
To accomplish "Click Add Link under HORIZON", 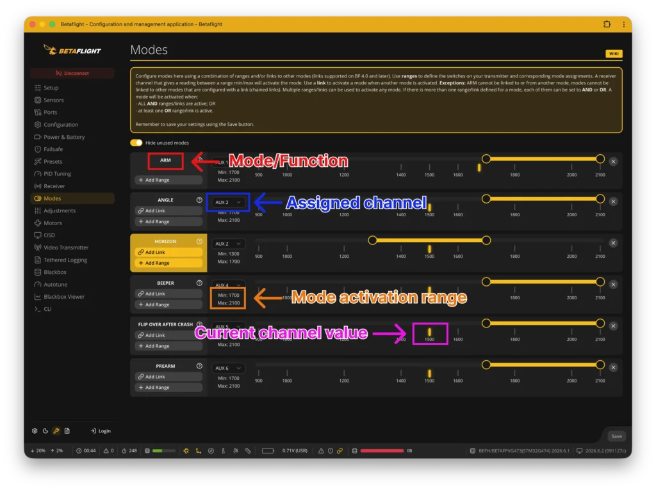I will 168,252.
